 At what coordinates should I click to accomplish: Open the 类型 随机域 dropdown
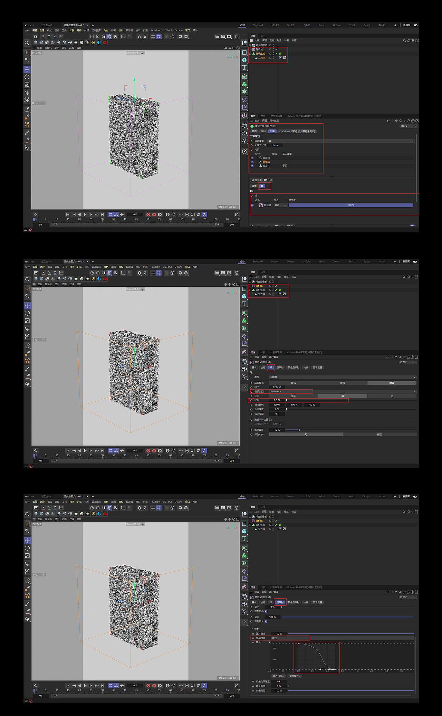click(x=343, y=377)
